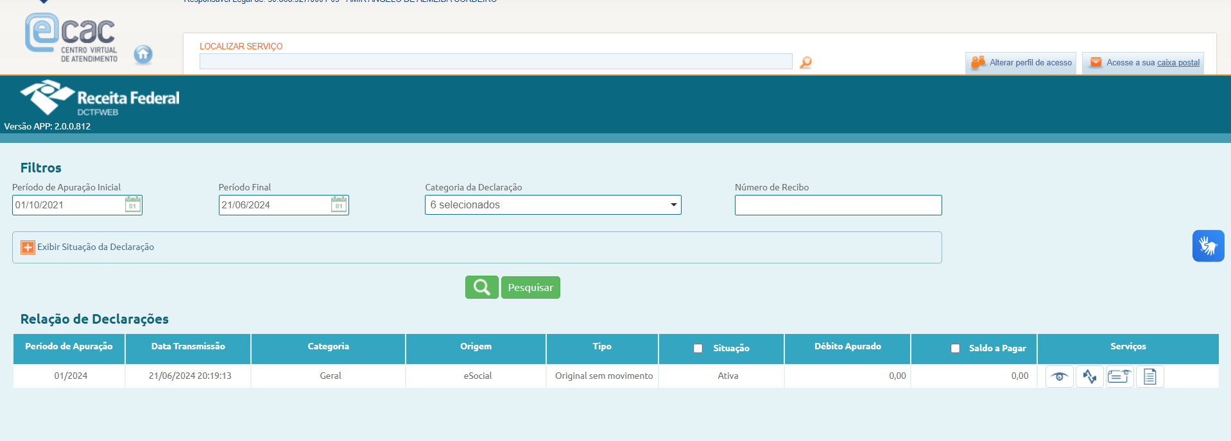Click the eSocial origin cell
Image resolution: width=1231 pixels, height=441 pixels.
click(478, 376)
